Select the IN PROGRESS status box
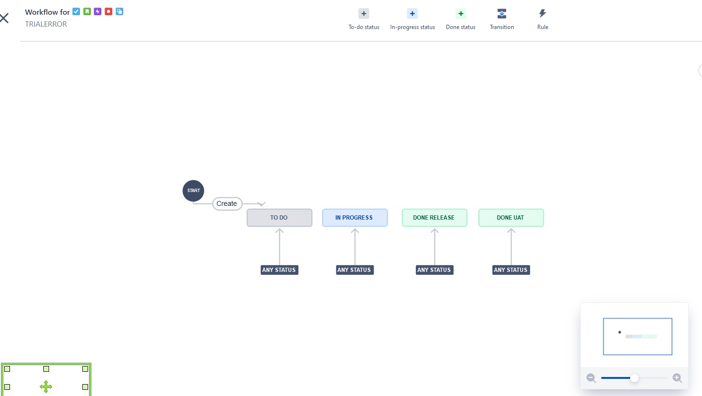 click(x=355, y=218)
